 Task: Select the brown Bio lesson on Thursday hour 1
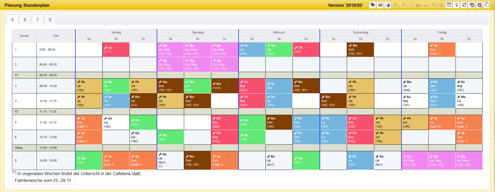360,50
